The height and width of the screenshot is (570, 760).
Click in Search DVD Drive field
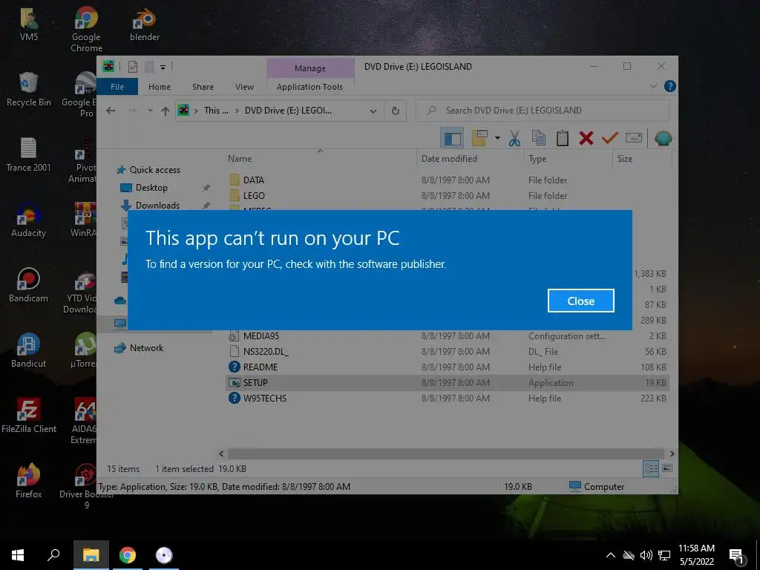(543, 111)
